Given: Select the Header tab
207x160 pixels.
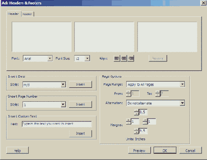Looking at the screenshot, I should tap(13, 14).
